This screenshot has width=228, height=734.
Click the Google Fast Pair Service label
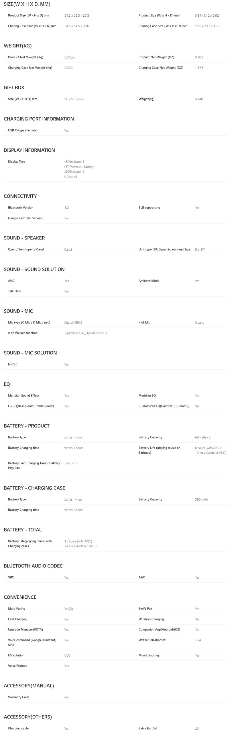[x=25, y=218]
